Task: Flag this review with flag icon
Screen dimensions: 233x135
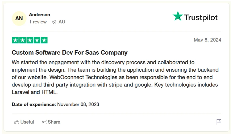Action: [x=219, y=122]
